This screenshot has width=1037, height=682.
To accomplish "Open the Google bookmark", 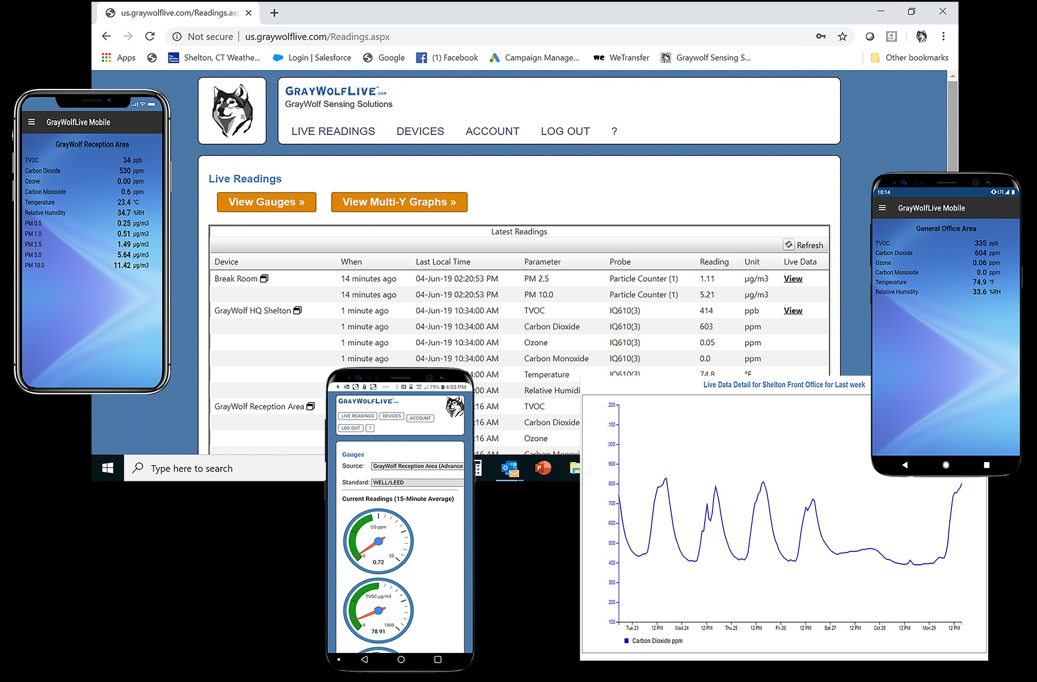I will point(384,58).
